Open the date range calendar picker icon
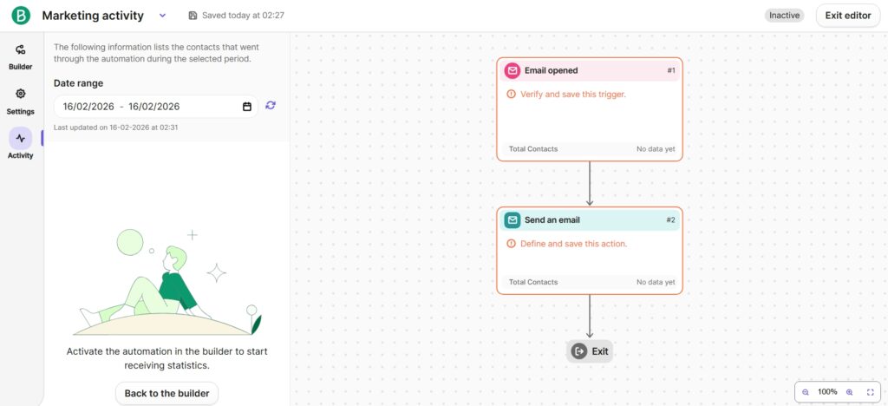Viewport: 888px width, 406px height. pyautogui.click(x=247, y=107)
